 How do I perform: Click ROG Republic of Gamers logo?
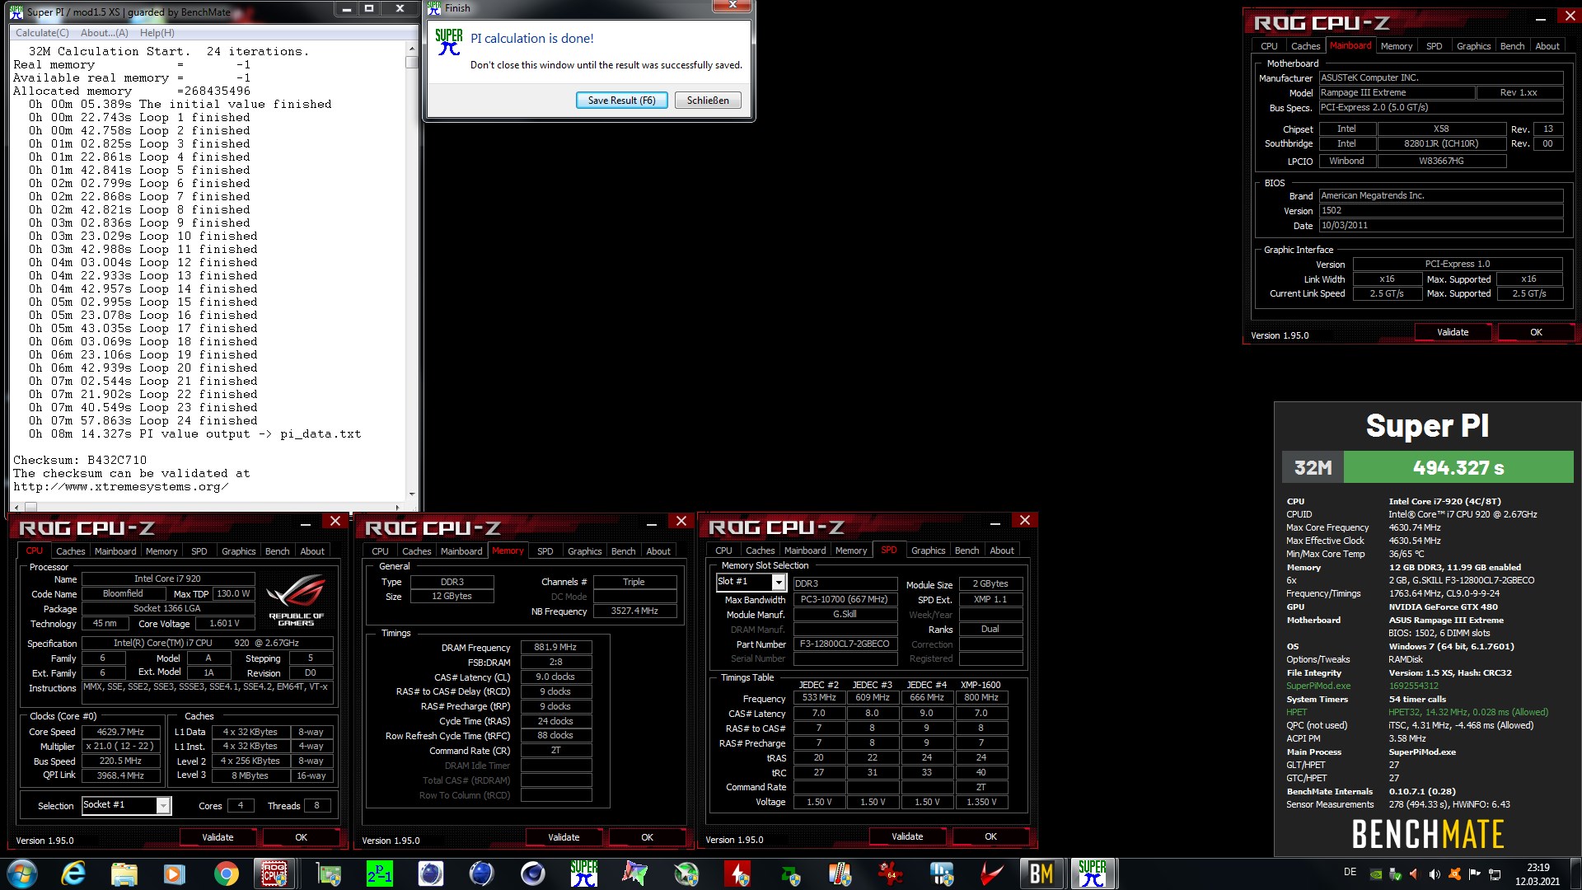click(296, 600)
